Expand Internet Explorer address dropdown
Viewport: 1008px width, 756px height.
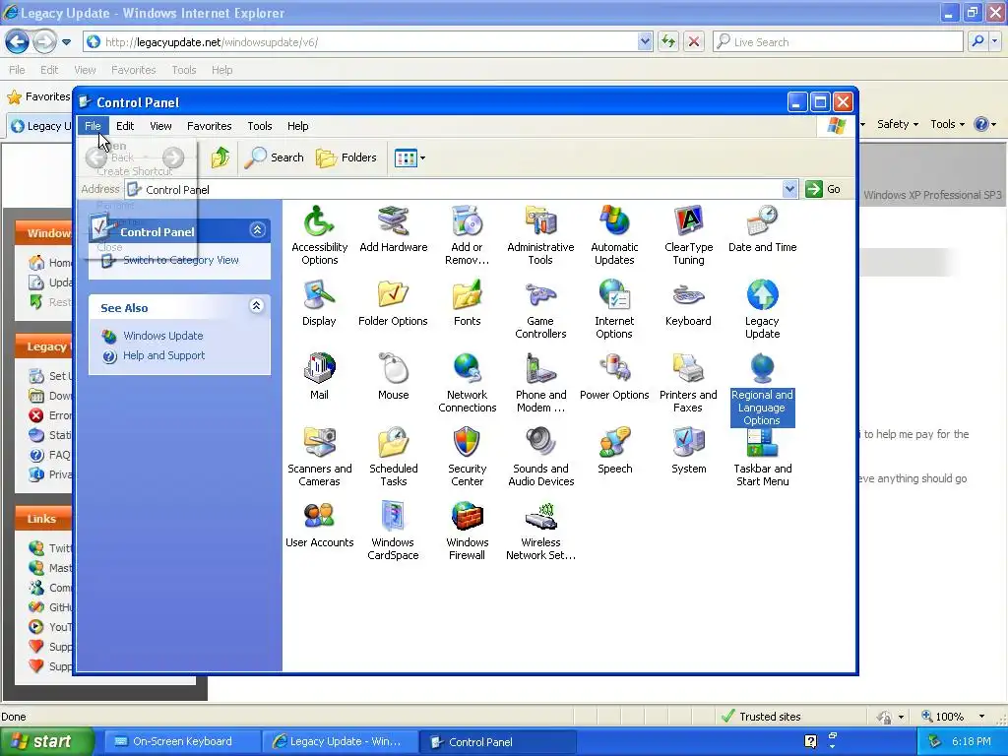click(646, 41)
